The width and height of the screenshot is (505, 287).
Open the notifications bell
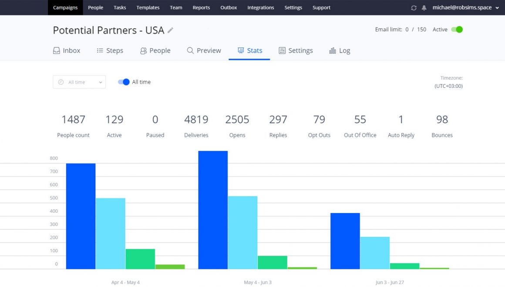(424, 8)
